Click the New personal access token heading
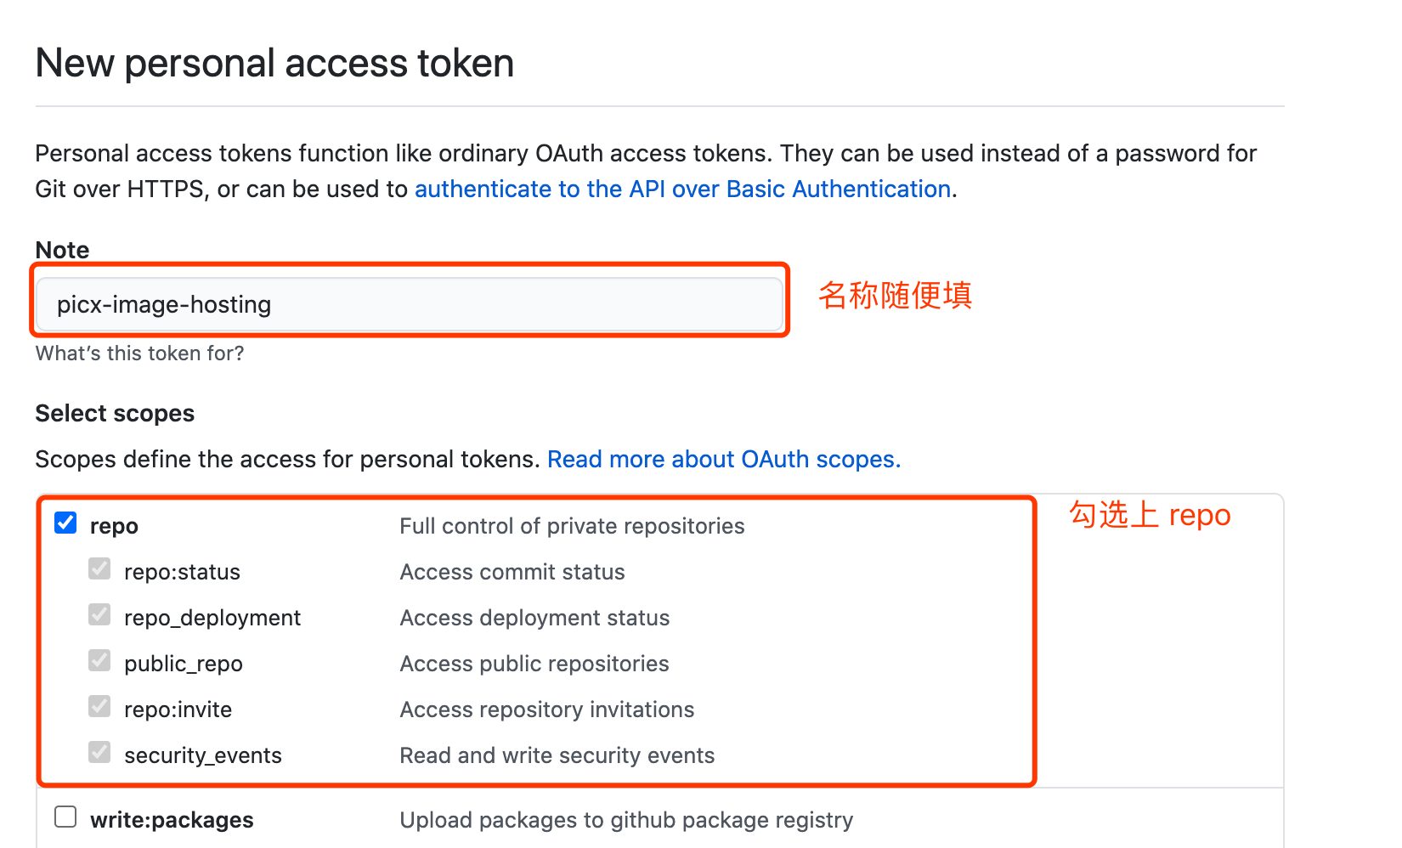This screenshot has height=848, width=1402. click(x=274, y=64)
